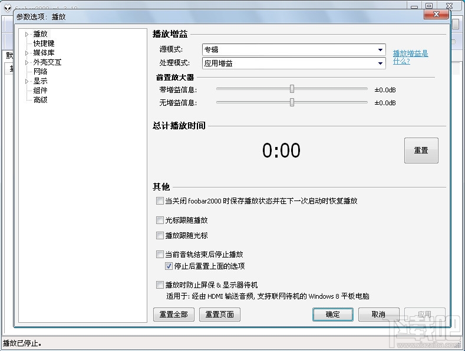Click the 前置放大器 section label

coord(175,78)
